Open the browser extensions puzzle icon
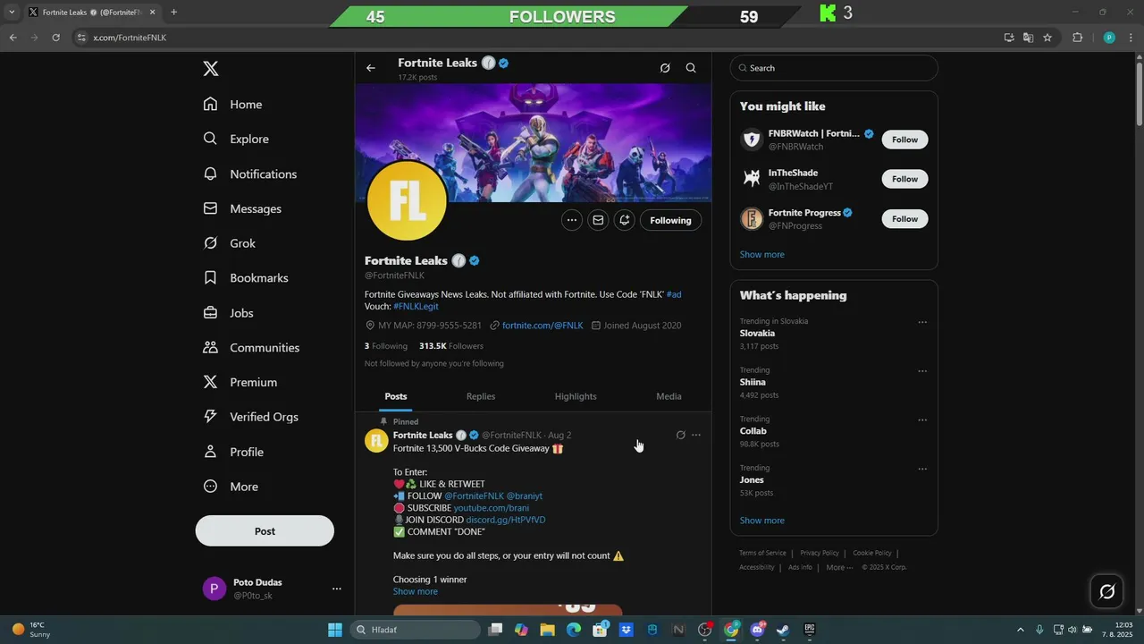1144x644 pixels. pos(1077,38)
